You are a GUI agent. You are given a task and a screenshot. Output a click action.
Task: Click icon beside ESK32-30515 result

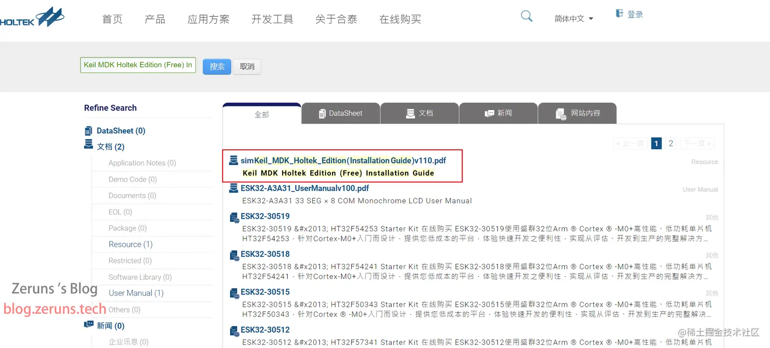(x=234, y=293)
